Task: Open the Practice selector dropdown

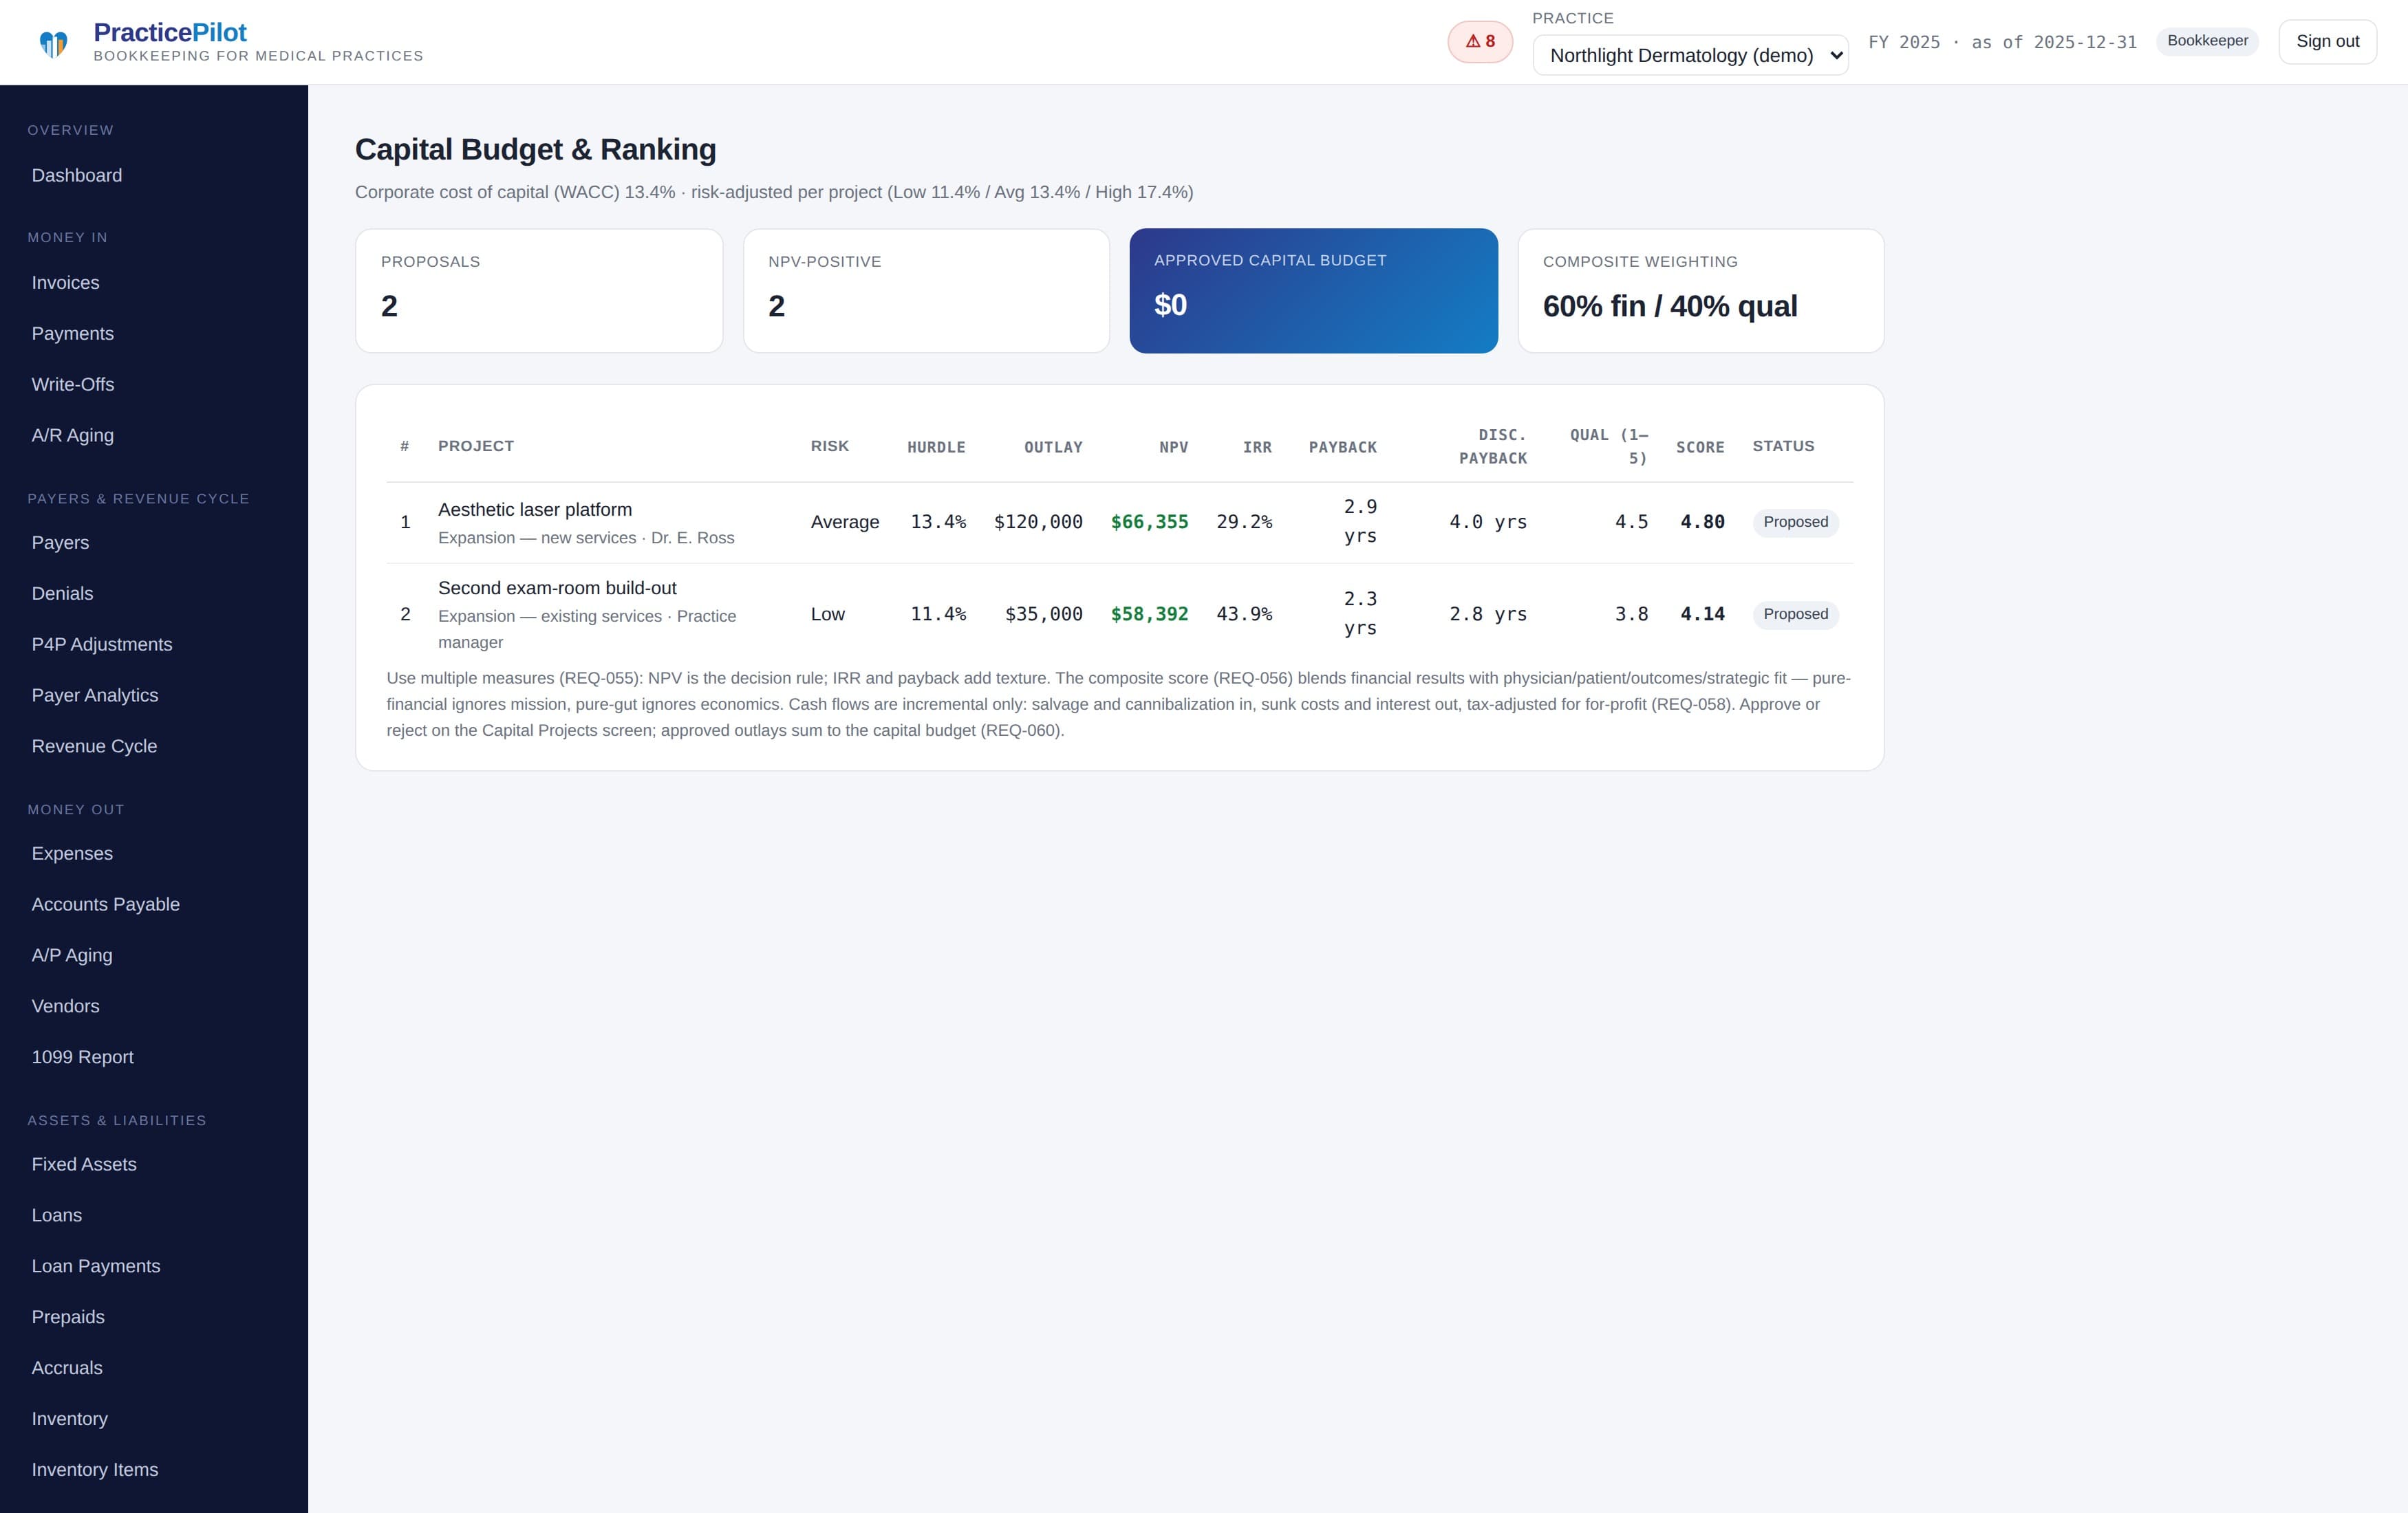Action: tap(1690, 56)
